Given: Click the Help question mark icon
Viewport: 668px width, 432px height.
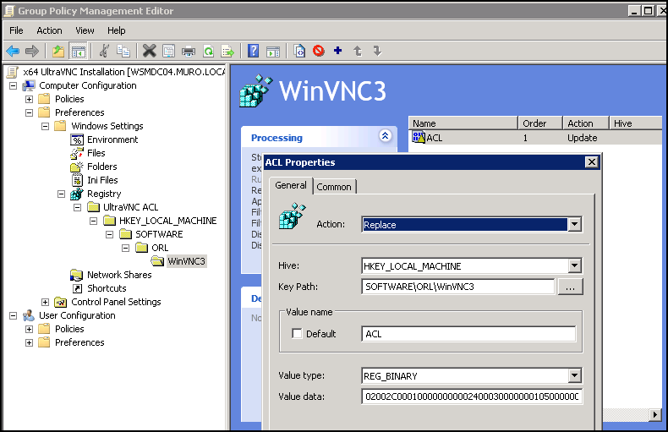Looking at the screenshot, I should pos(253,51).
